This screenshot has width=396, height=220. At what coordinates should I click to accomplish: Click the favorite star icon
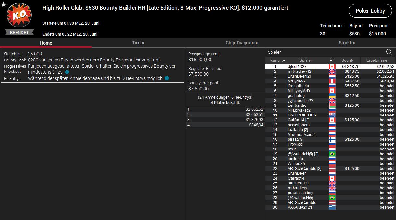3,4
